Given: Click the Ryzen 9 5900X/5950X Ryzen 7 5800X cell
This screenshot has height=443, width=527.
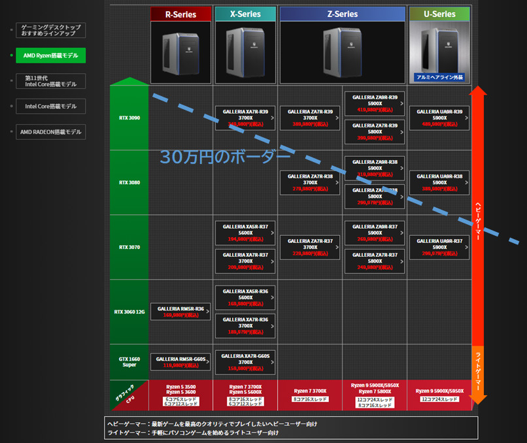Looking at the screenshot, I should click(375, 395).
